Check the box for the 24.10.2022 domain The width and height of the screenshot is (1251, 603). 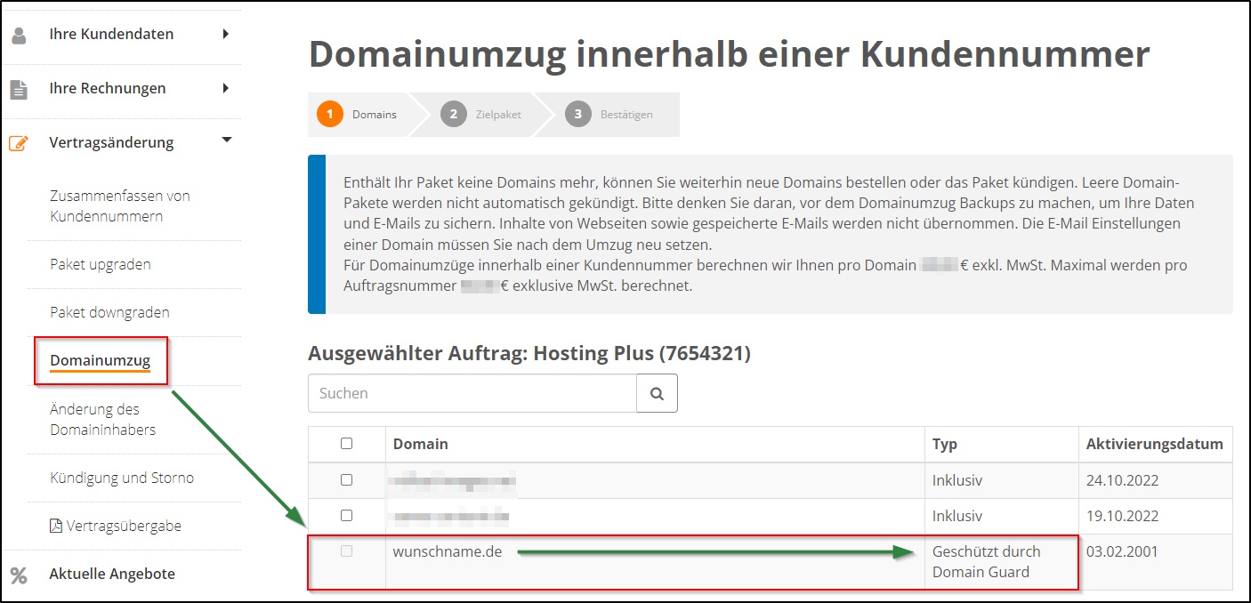pos(347,479)
